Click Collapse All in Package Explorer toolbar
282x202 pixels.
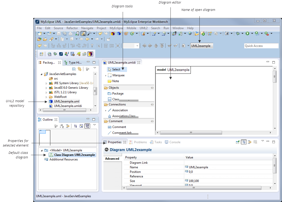pyautogui.click(x=74, y=69)
